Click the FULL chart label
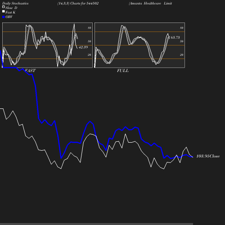Image resolution: width=225 pixels, height=225 pixels. click(x=123, y=71)
